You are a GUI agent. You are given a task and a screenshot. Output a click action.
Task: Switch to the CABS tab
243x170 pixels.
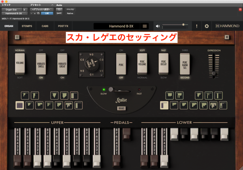[x=45, y=26]
